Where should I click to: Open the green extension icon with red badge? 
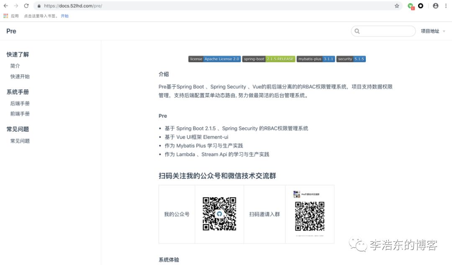pyautogui.click(x=411, y=6)
